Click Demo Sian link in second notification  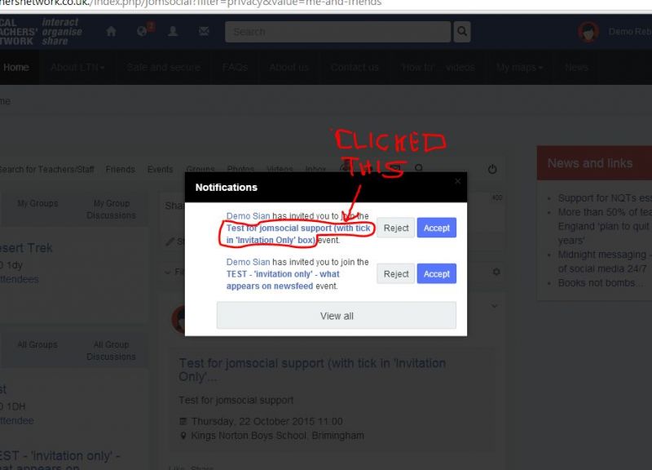249,262
